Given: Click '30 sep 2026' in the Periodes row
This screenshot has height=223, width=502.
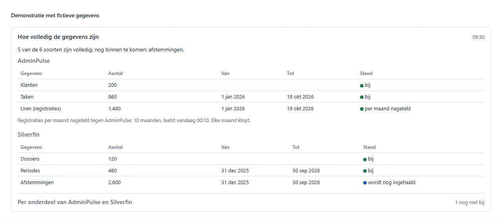Looking at the screenshot, I should 306,170.
